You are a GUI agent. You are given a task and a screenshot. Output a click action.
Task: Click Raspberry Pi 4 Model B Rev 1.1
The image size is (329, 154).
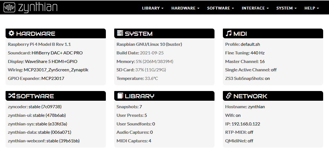39,44
